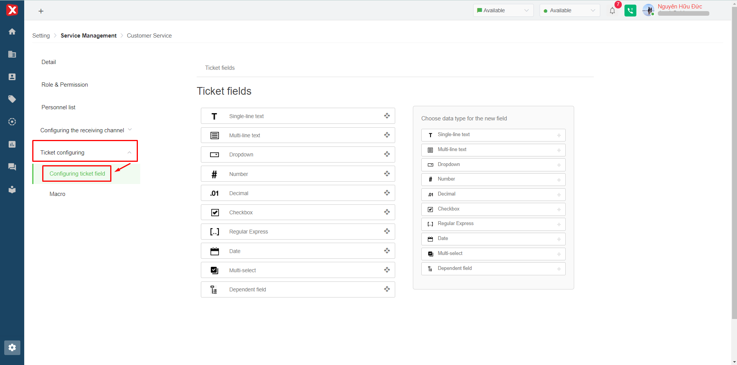The height and width of the screenshot is (365, 737).
Task: Add a Multi-select data type field
Action: (559, 254)
